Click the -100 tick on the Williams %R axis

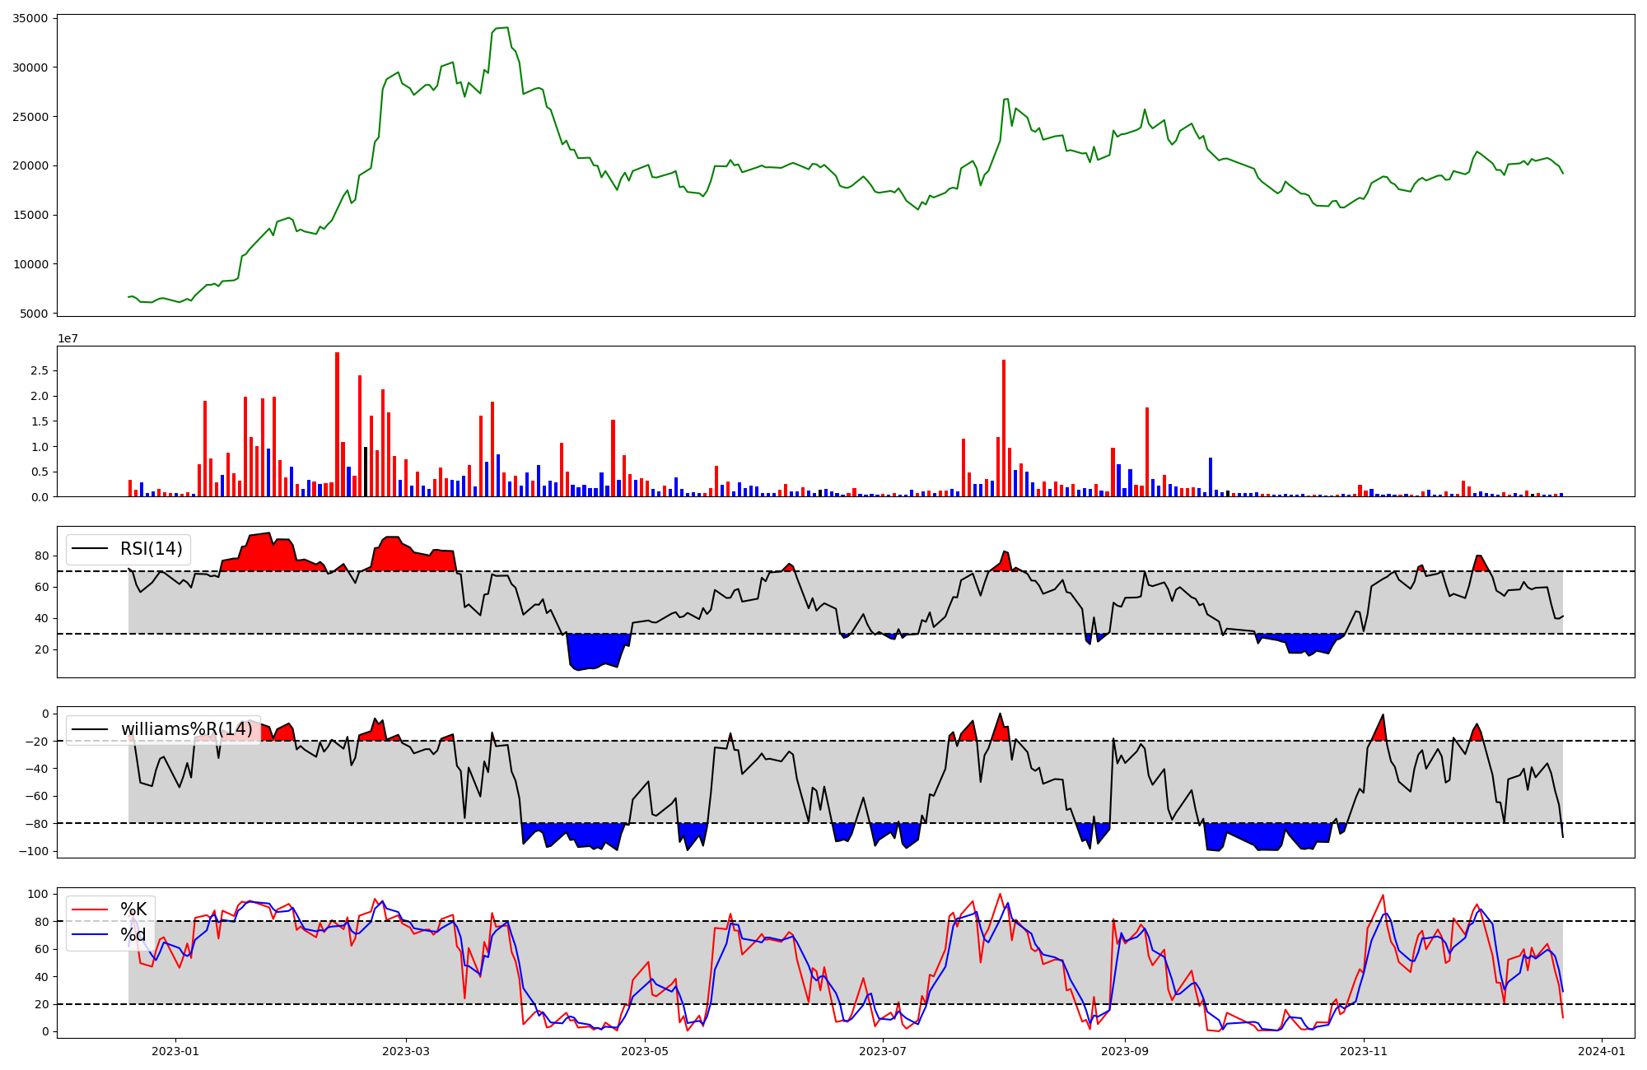click(34, 851)
